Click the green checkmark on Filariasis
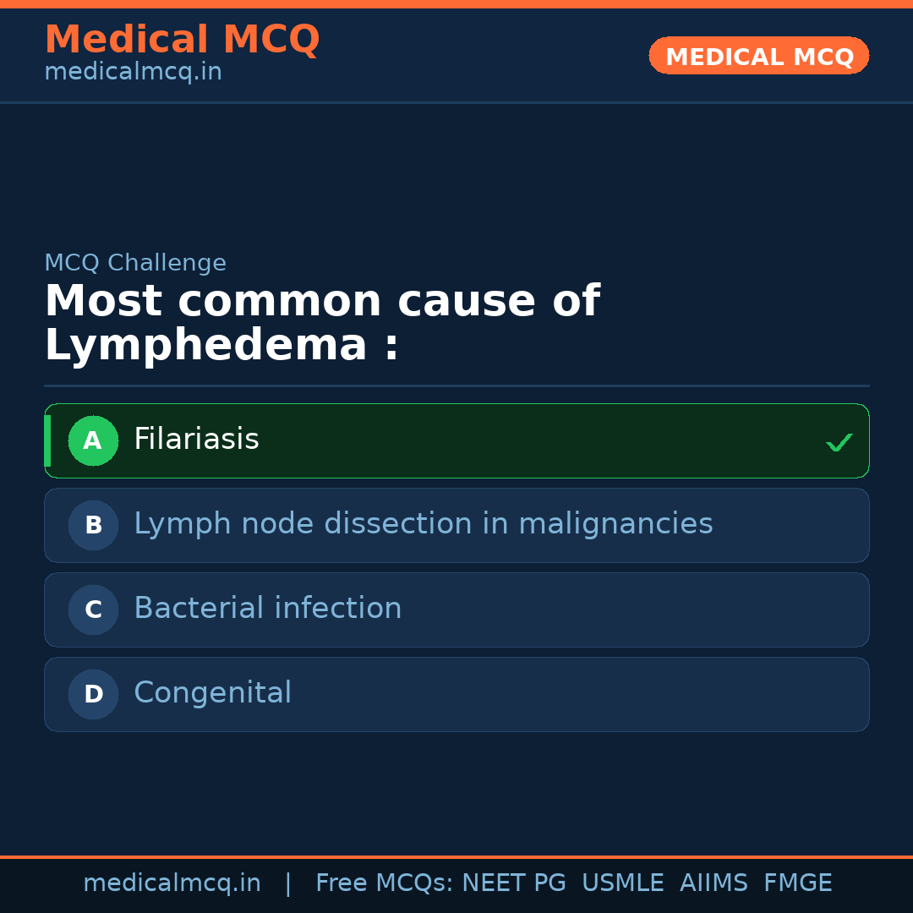Screen dimensions: 913x913 (839, 442)
